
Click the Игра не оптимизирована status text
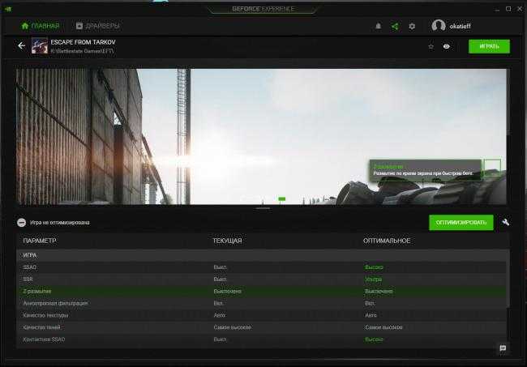tap(60, 223)
